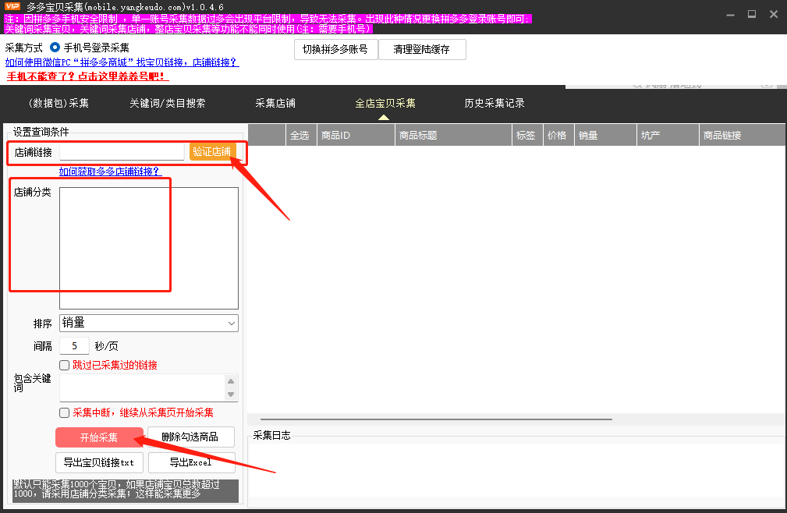Click the VIP logo icon in title bar
The height and width of the screenshot is (513, 787).
tap(12, 6)
